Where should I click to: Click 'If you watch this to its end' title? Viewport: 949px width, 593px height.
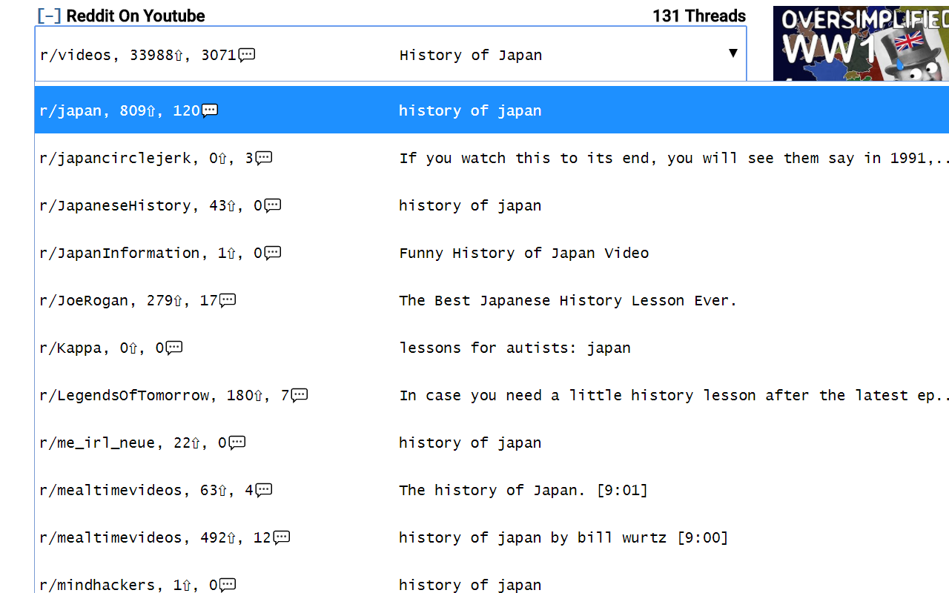pos(674,158)
